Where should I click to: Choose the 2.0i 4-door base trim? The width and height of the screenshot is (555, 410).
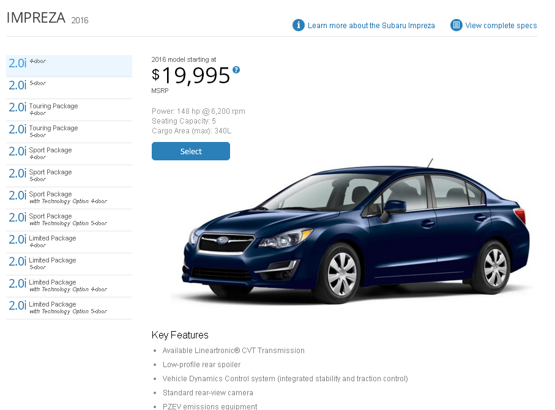coord(69,66)
